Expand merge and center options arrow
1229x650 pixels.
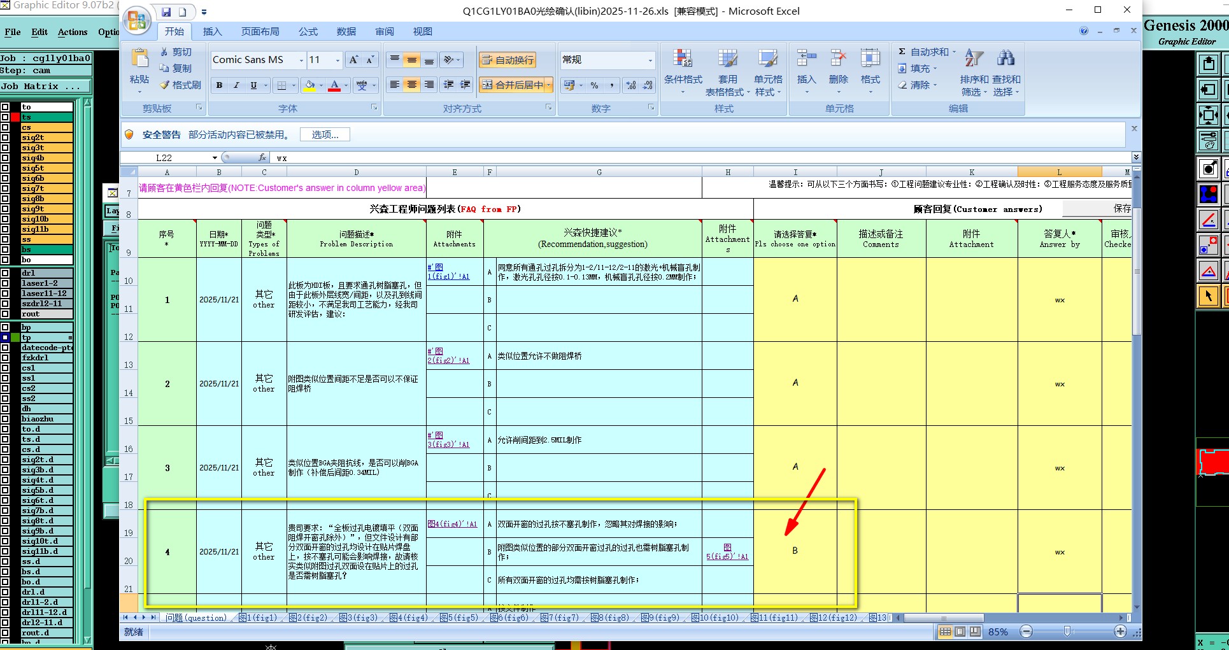pyautogui.click(x=548, y=85)
